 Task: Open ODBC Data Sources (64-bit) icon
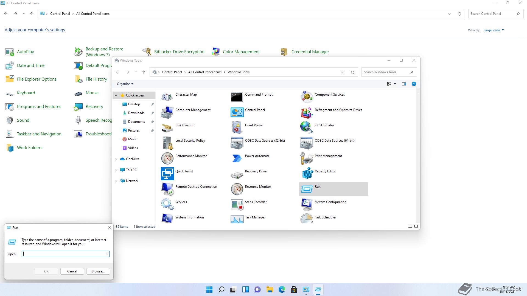pyautogui.click(x=307, y=143)
